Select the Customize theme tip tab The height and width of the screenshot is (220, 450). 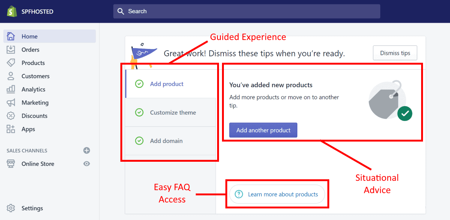[x=171, y=112]
